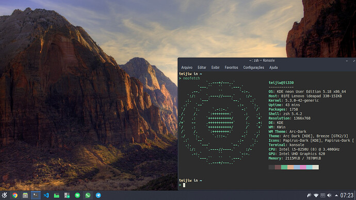Image resolution: width=356 pixels, height=200 pixels.
Task: Open the Exibir menu in Konsole
Action: pos(216,67)
